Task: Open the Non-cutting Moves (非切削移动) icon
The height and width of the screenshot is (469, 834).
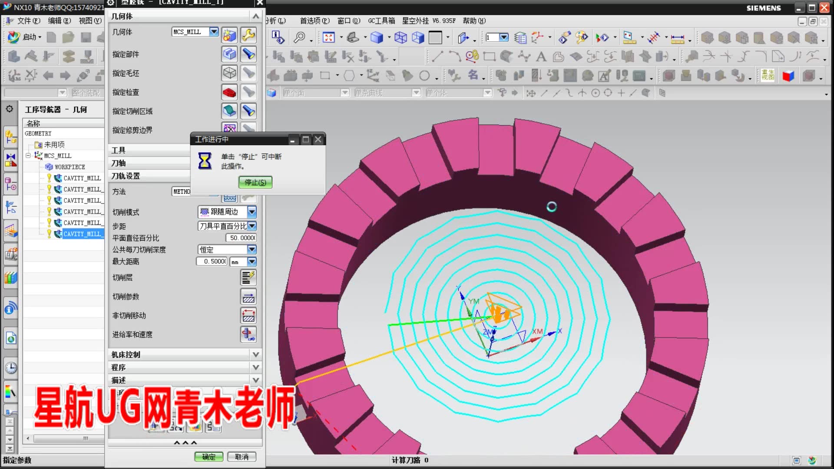Action: pyautogui.click(x=248, y=316)
